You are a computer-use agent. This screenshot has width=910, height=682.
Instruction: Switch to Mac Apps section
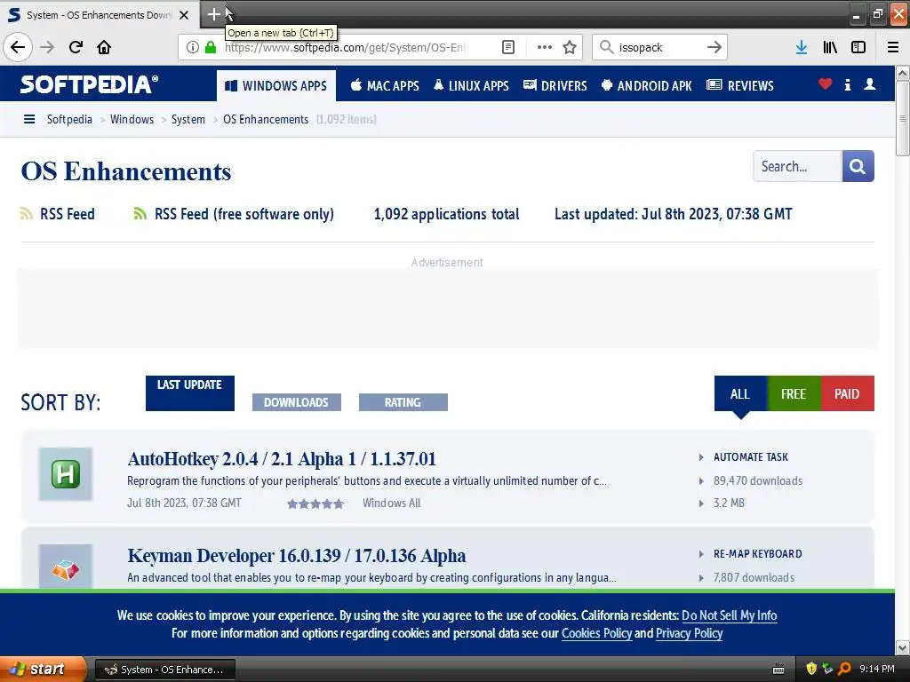[385, 86]
